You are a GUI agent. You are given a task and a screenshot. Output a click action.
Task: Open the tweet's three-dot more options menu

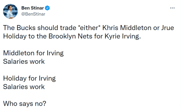tap(172, 8)
